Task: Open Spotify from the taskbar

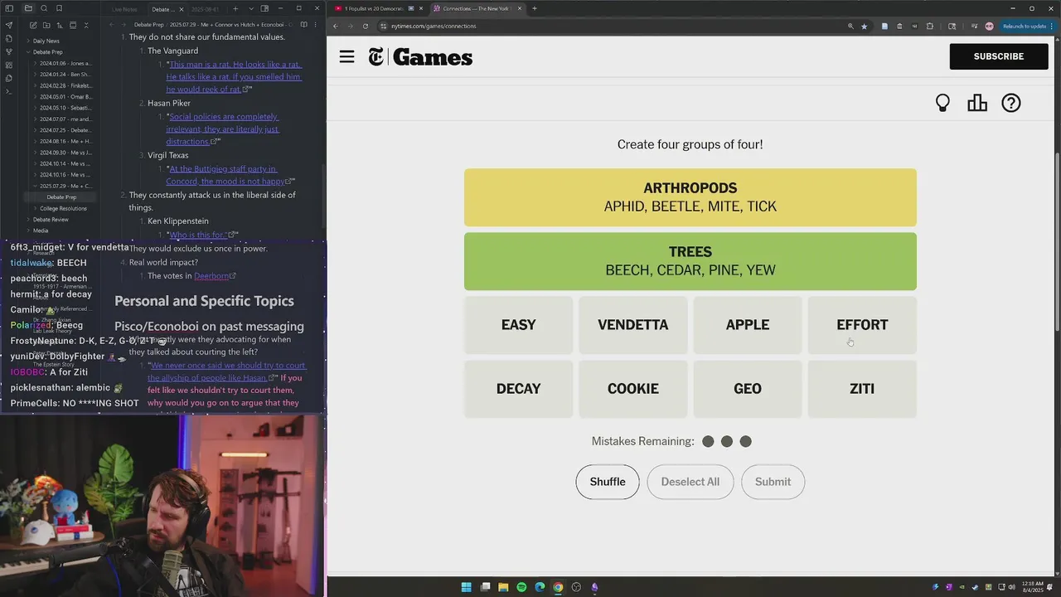Action: pos(521,587)
